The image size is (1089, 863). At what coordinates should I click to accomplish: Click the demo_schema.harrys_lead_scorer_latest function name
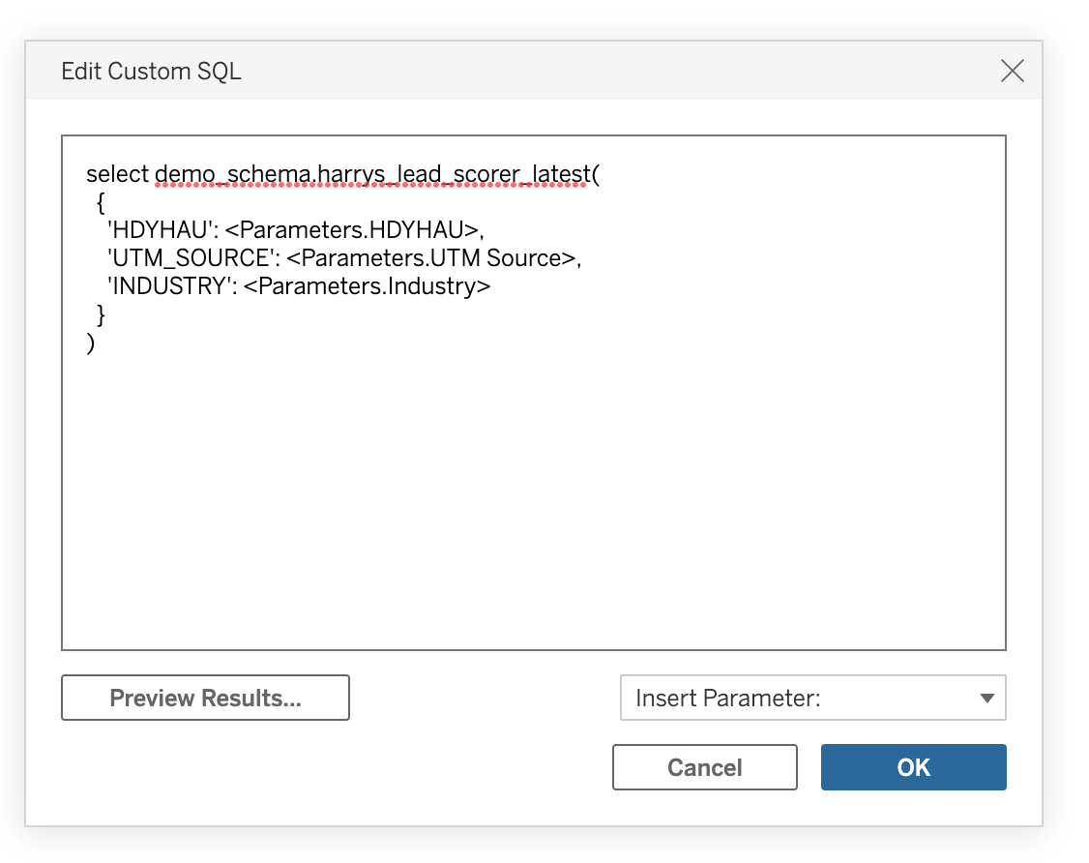click(372, 174)
